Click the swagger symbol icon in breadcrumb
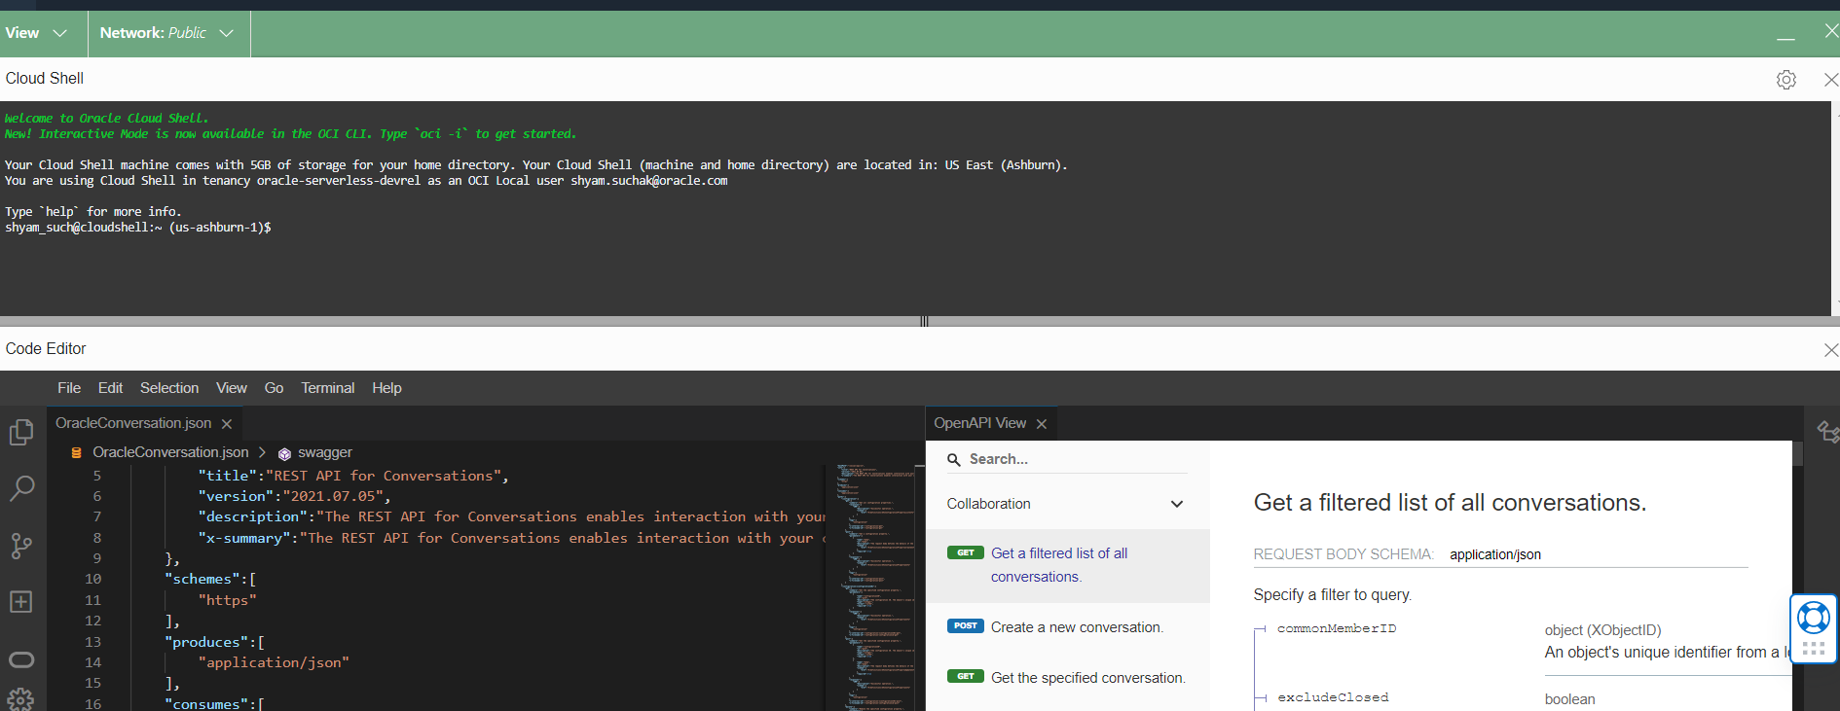1840x711 pixels. (x=284, y=453)
